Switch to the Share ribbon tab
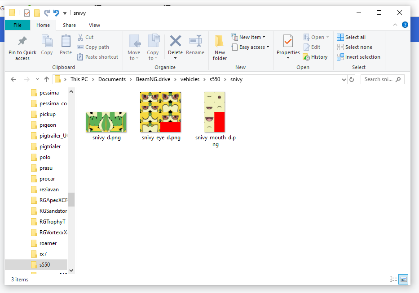This screenshot has width=419, height=293. click(x=69, y=25)
